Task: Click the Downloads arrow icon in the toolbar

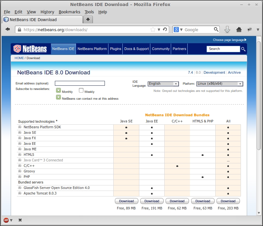Action: click(x=227, y=29)
